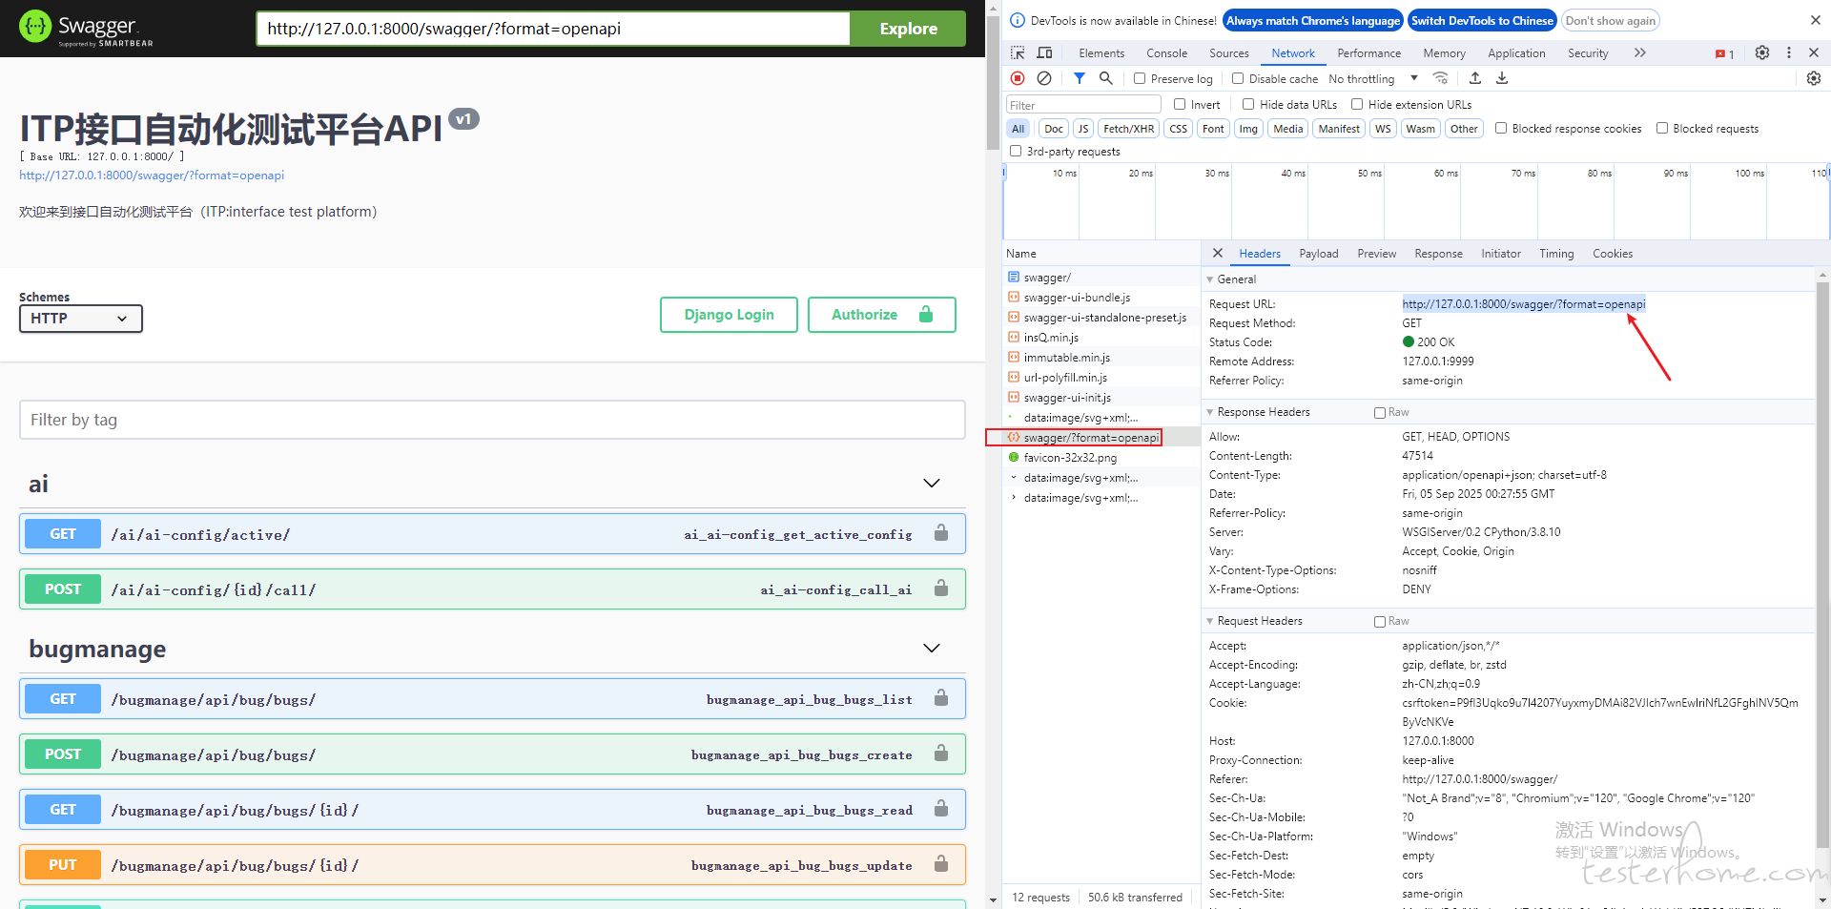Viewport: 1831px width, 909px height.
Task: Click the Network Filter text box
Action: coord(1083,105)
